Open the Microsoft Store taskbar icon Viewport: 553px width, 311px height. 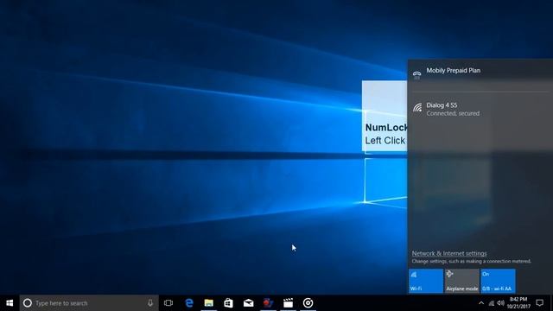228,303
